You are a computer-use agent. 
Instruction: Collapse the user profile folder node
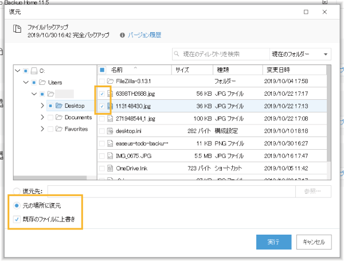tap(34, 94)
